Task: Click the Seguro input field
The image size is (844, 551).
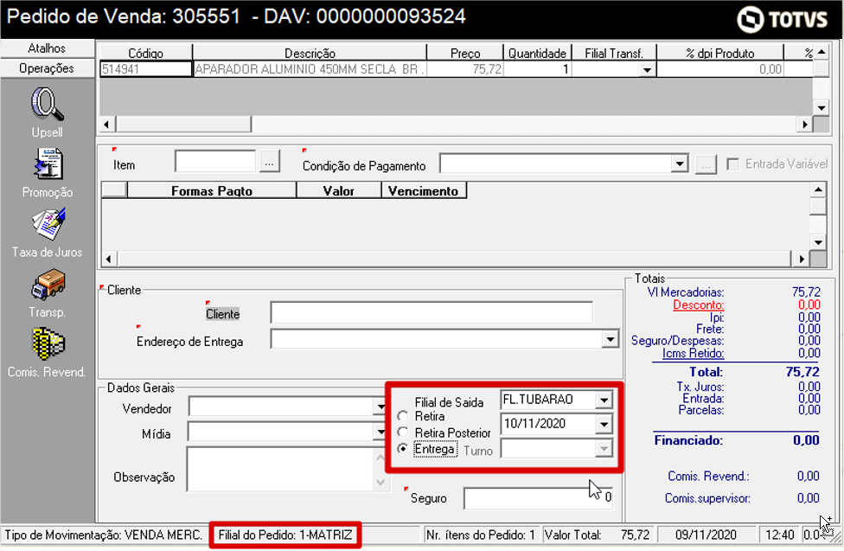Action: point(538,497)
